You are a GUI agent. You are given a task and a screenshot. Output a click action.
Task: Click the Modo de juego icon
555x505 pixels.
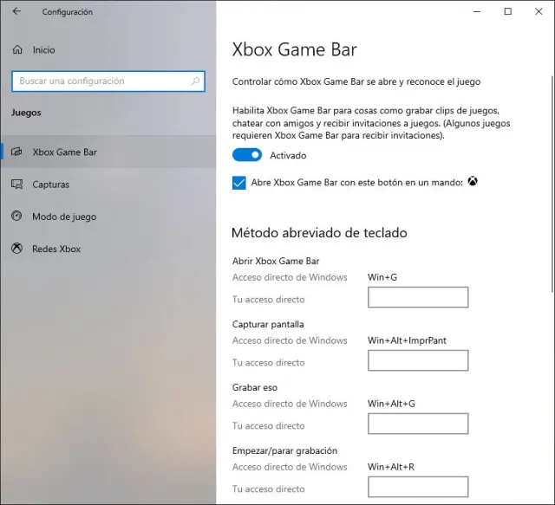click(16, 217)
